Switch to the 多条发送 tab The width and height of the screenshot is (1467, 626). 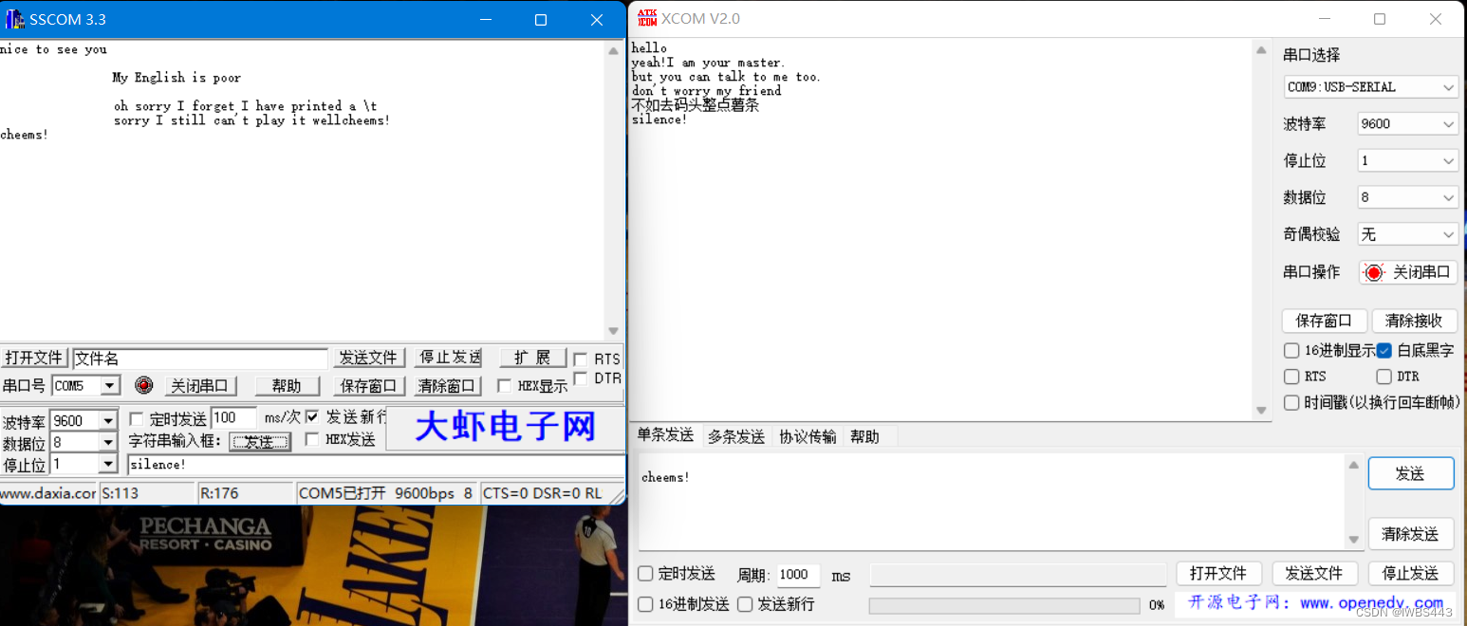point(736,436)
